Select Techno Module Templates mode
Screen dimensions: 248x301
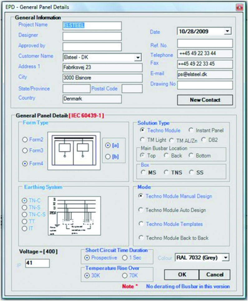[141, 224]
